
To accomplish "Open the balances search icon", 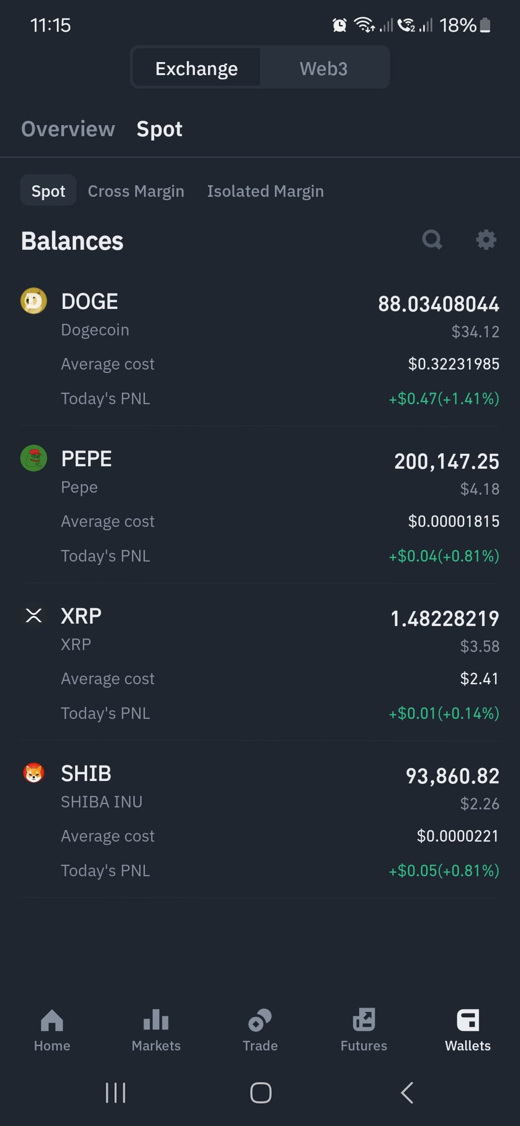I will 432,239.
